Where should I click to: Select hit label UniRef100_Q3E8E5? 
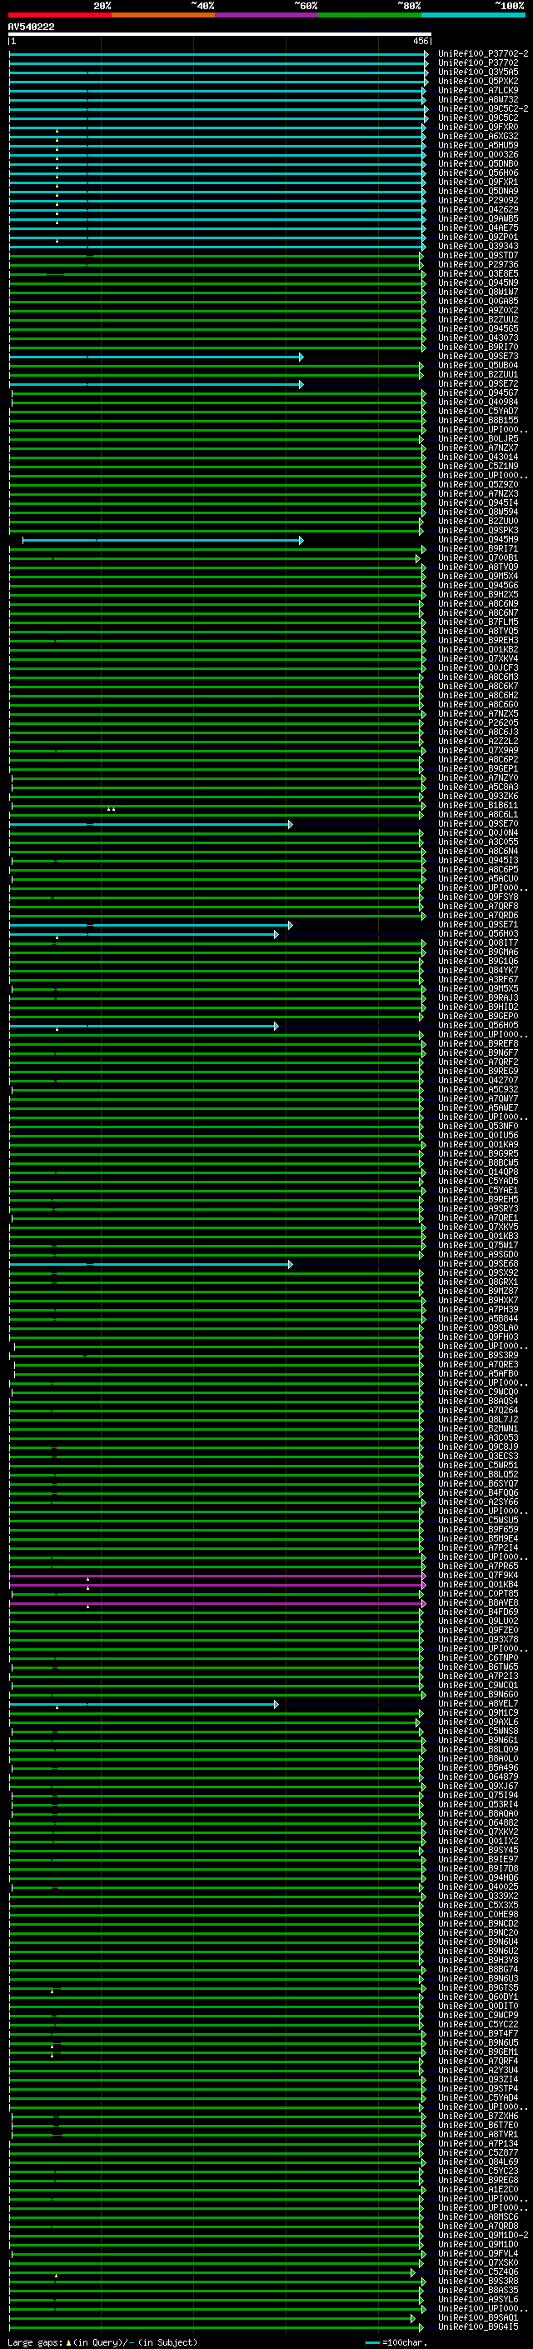click(478, 273)
